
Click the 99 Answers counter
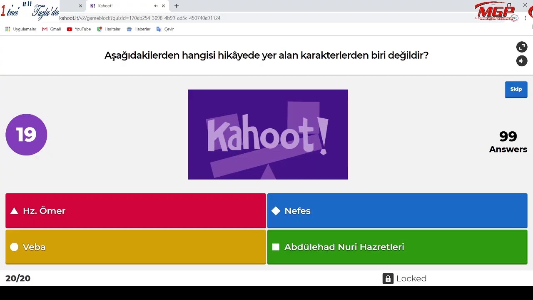pos(508,142)
